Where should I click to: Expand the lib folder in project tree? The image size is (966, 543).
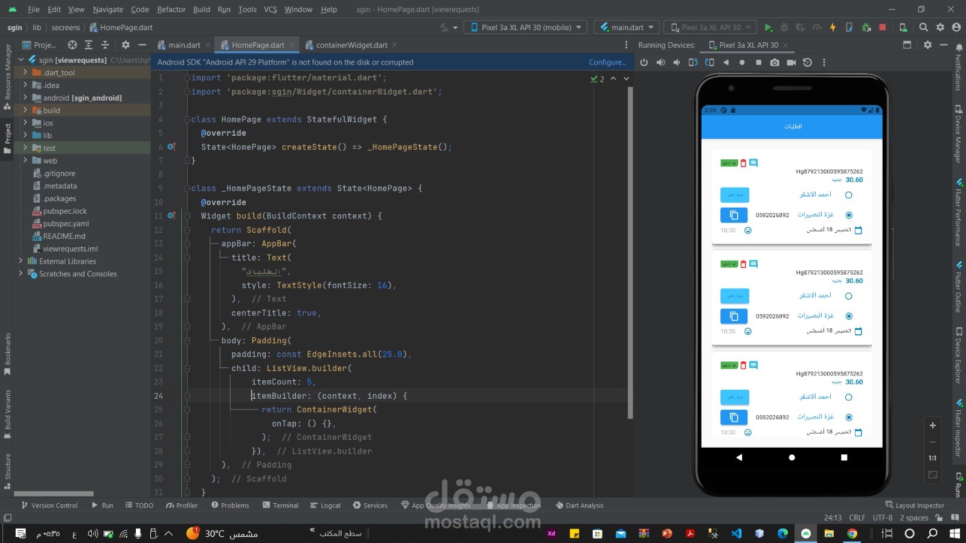(x=25, y=135)
